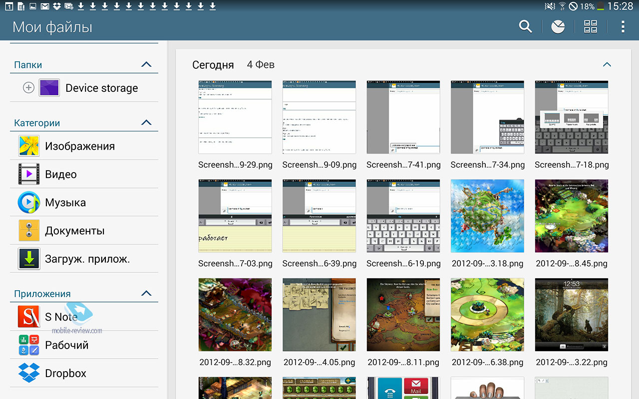Image resolution: width=639 pixels, height=399 pixels.
Task: Open thumbnail of 2012-09-...8.32.png
Action: click(x=235, y=315)
